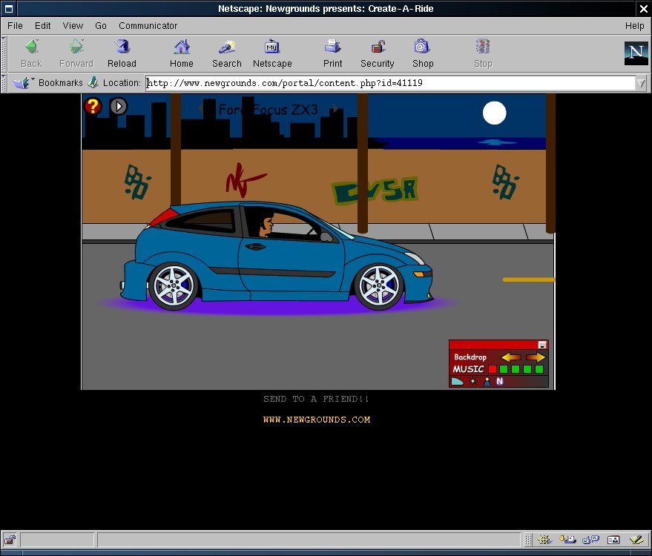Image resolution: width=652 pixels, height=556 pixels.
Task: Toggle the driver person icon
Action: (487, 381)
